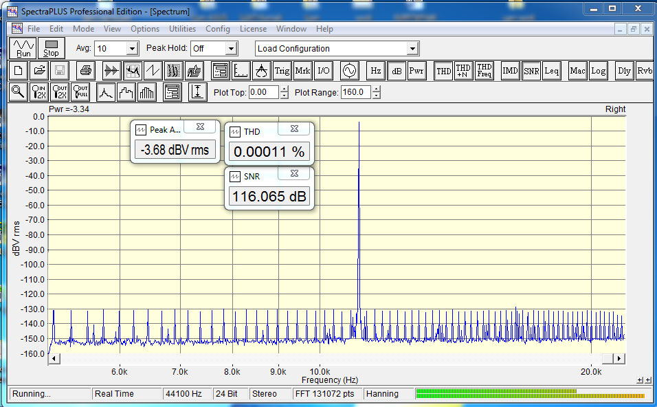Toggle the SNR utility button
The image size is (657, 407).
pos(531,70)
